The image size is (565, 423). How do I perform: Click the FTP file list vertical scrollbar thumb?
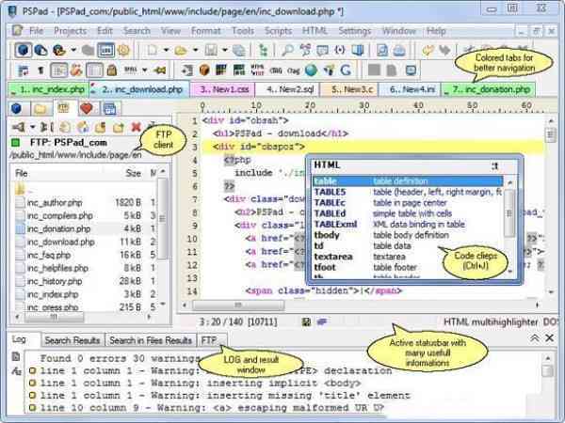[x=163, y=218]
